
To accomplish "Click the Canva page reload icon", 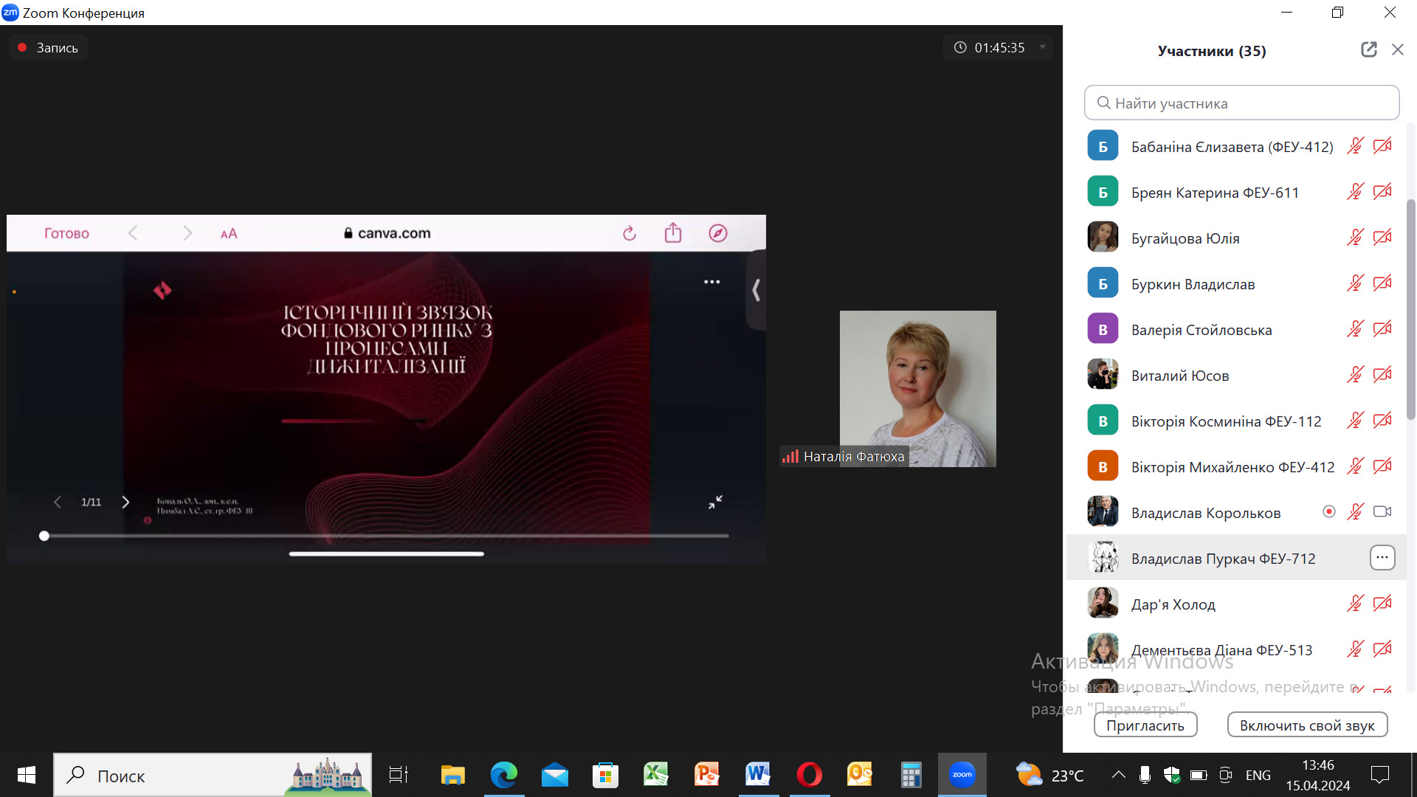I will pos(629,233).
